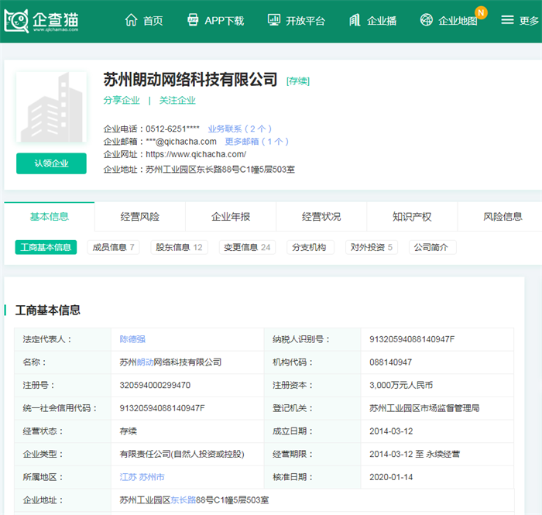Click the company placeholder logo image

coord(51,107)
